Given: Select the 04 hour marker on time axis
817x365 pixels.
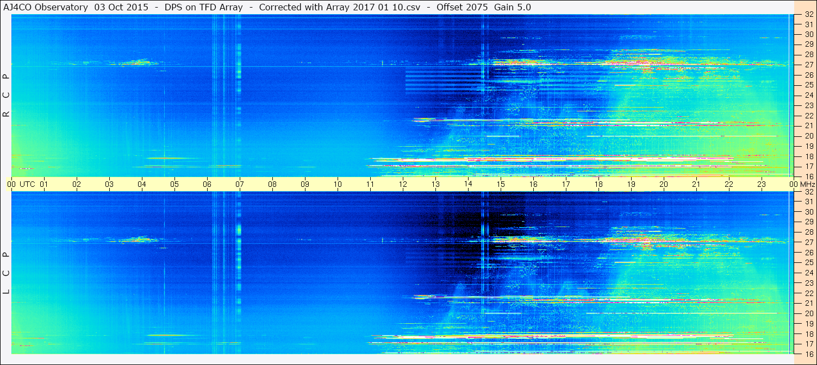Looking at the screenshot, I should (x=142, y=184).
